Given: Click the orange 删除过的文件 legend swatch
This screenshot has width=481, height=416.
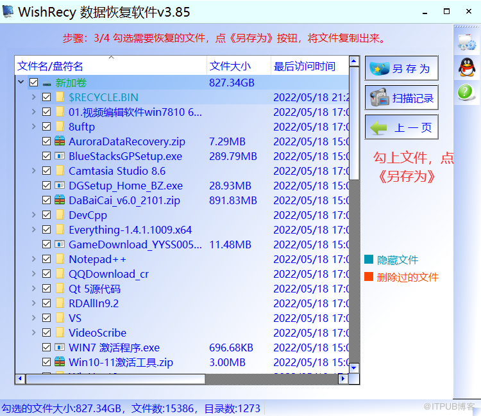Looking at the screenshot, I should click(369, 276).
